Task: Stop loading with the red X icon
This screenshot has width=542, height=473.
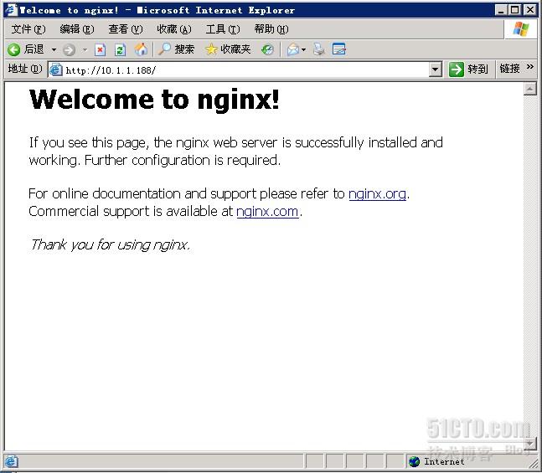Action: [x=100, y=49]
